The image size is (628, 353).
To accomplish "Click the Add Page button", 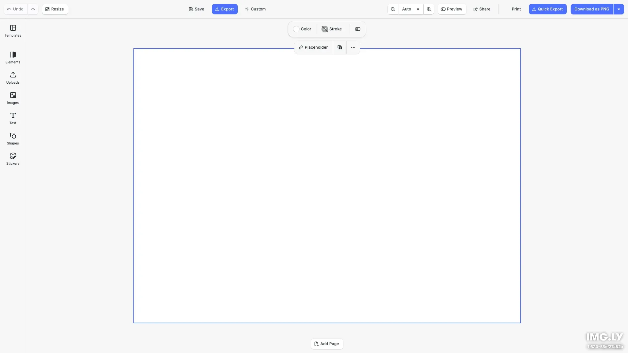I will (327, 344).
